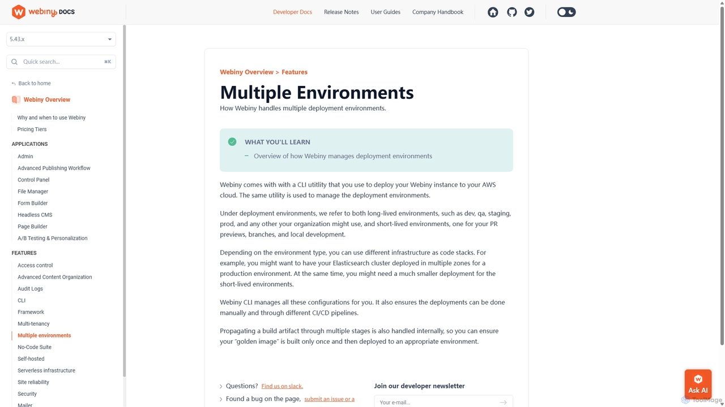Click the Back to home arrow icon
The width and height of the screenshot is (725, 407).
pyautogui.click(x=14, y=84)
